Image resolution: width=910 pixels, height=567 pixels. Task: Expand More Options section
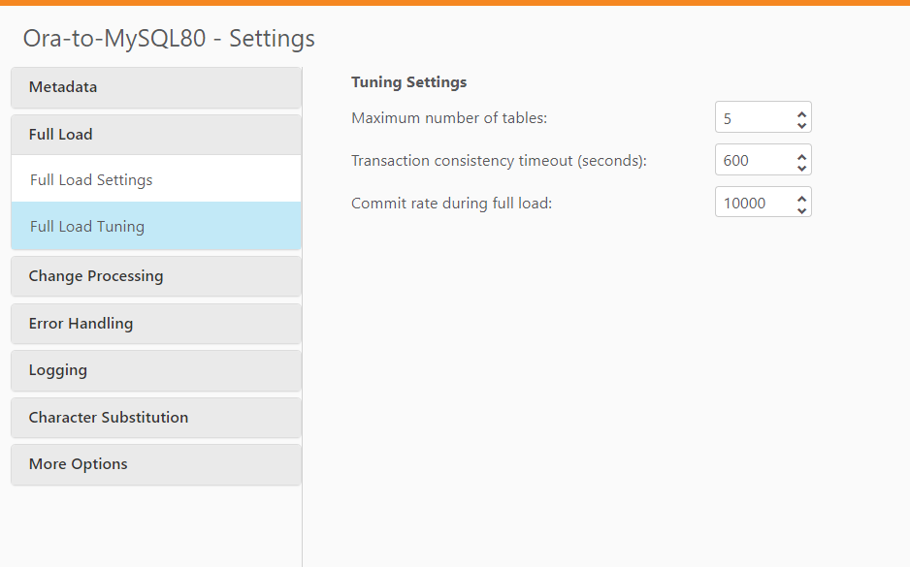[155, 464]
